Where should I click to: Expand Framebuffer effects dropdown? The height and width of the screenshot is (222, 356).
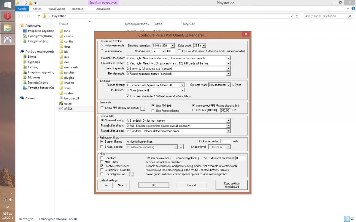click(x=228, y=126)
